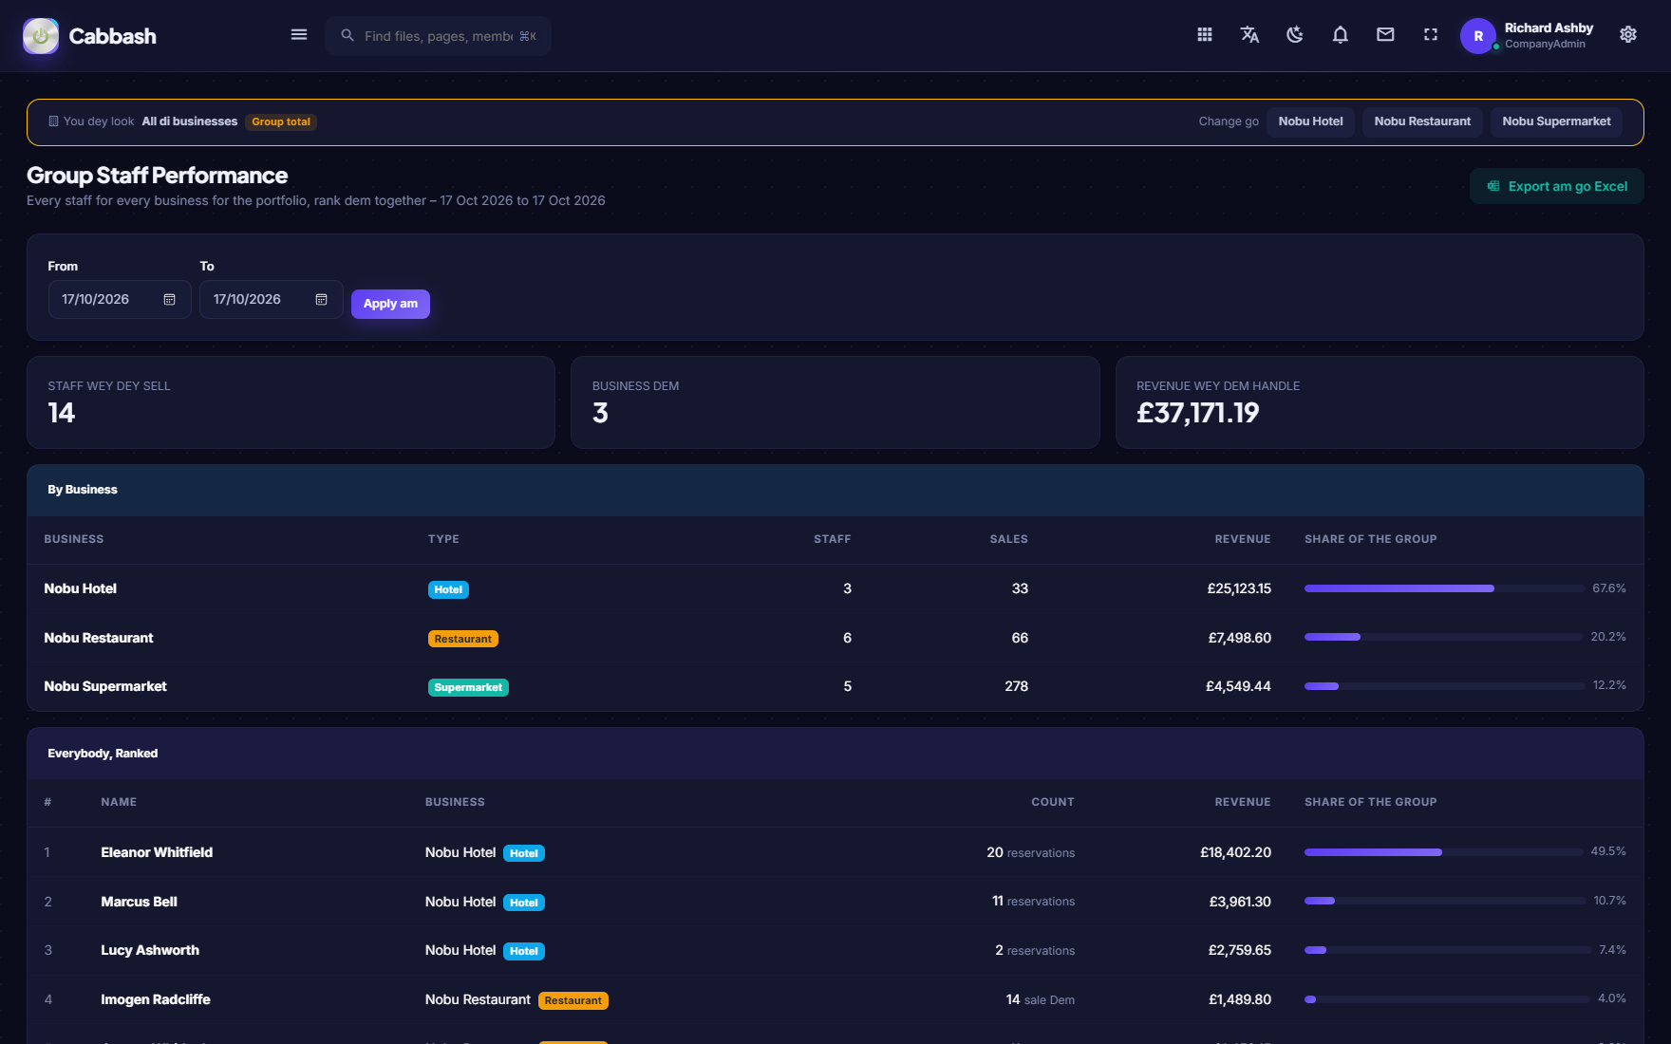Focus the Find files search field
This screenshot has width=1671, height=1044.
coord(438,36)
